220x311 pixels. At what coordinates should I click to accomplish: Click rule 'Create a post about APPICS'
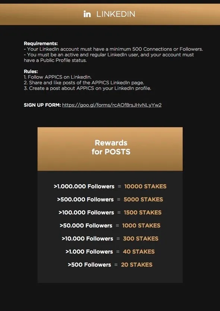pyautogui.click(x=88, y=88)
